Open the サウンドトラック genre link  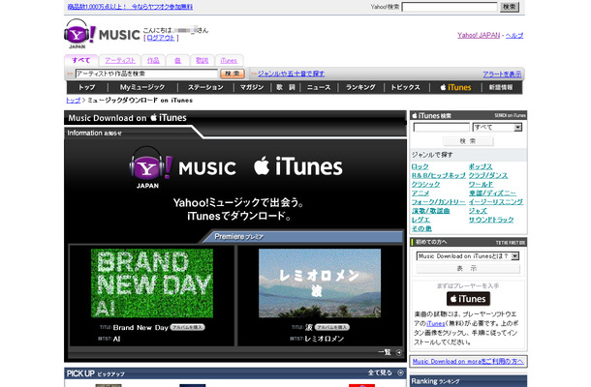click(491, 220)
